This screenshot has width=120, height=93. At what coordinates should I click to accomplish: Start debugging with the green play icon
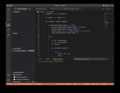16,9
